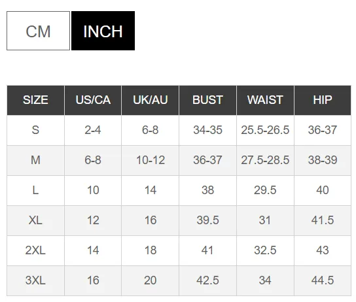Select the 3XL size row label
The width and height of the screenshot is (356, 302).
pos(35,280)
